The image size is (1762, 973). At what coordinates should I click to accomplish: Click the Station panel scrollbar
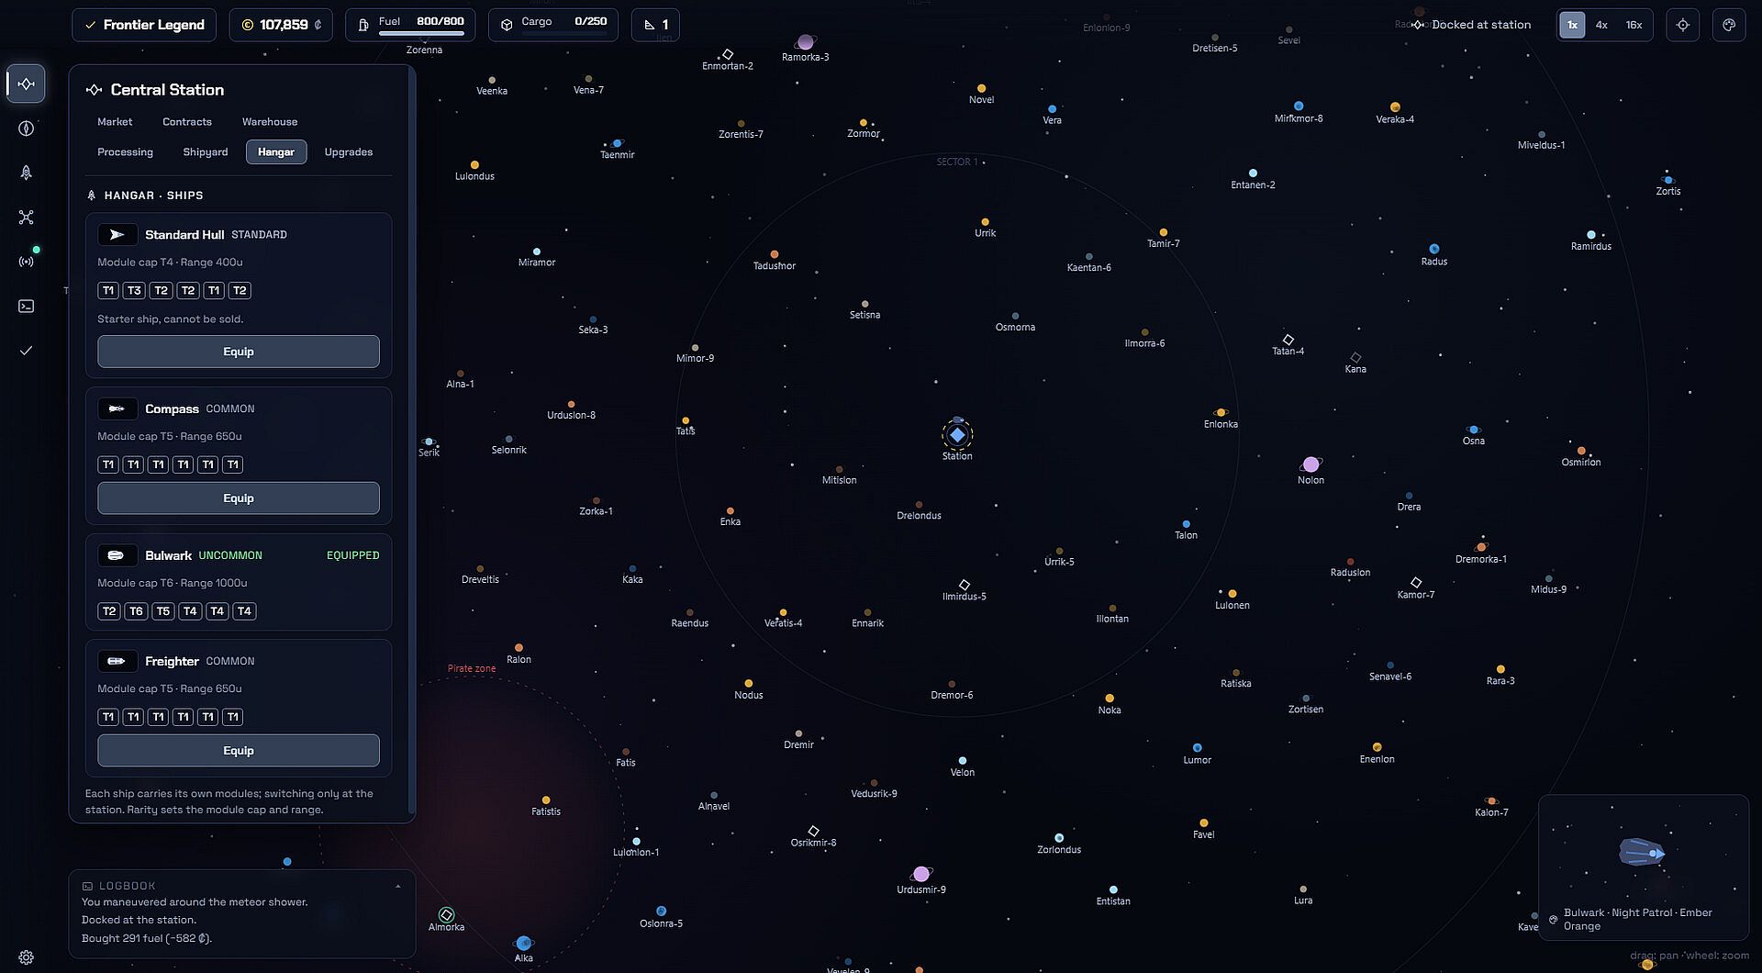[x=412, y=441]
